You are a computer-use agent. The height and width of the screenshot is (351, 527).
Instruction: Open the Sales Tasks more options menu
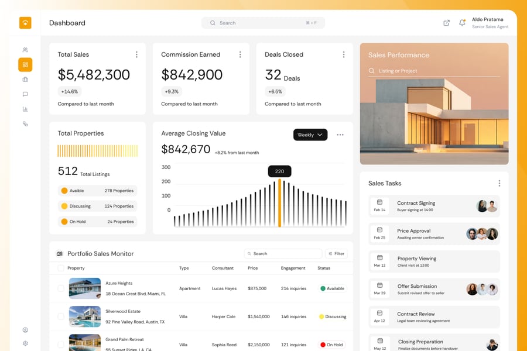coord(499,183)
